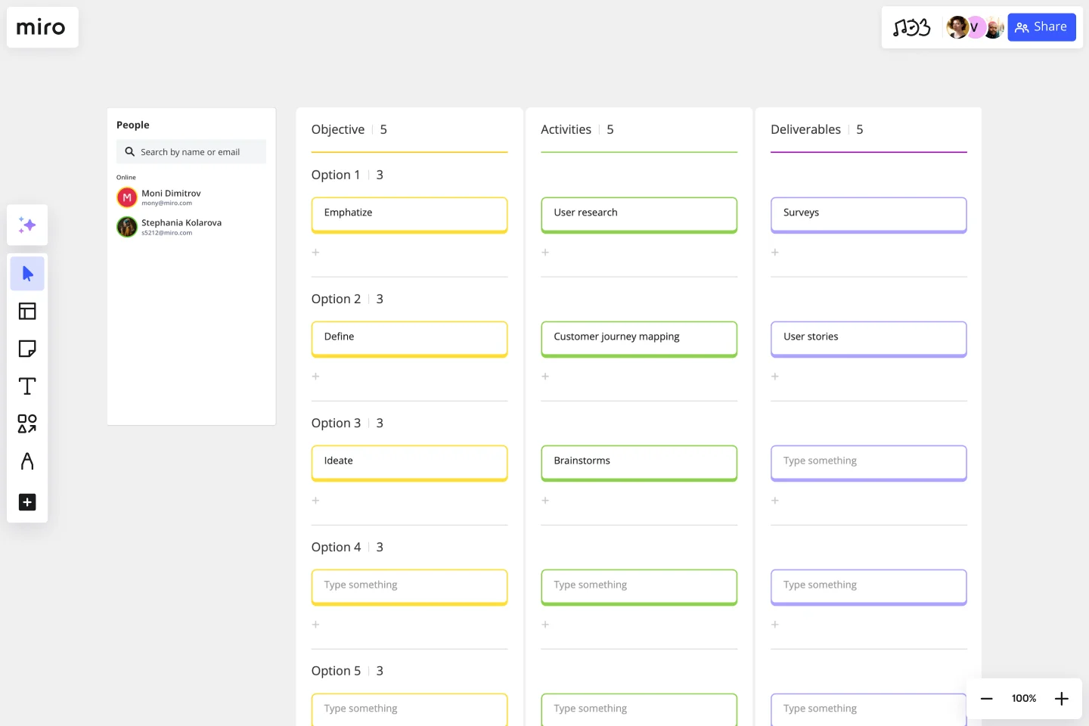Click the pink V collaborator avatar

[976, 27]
